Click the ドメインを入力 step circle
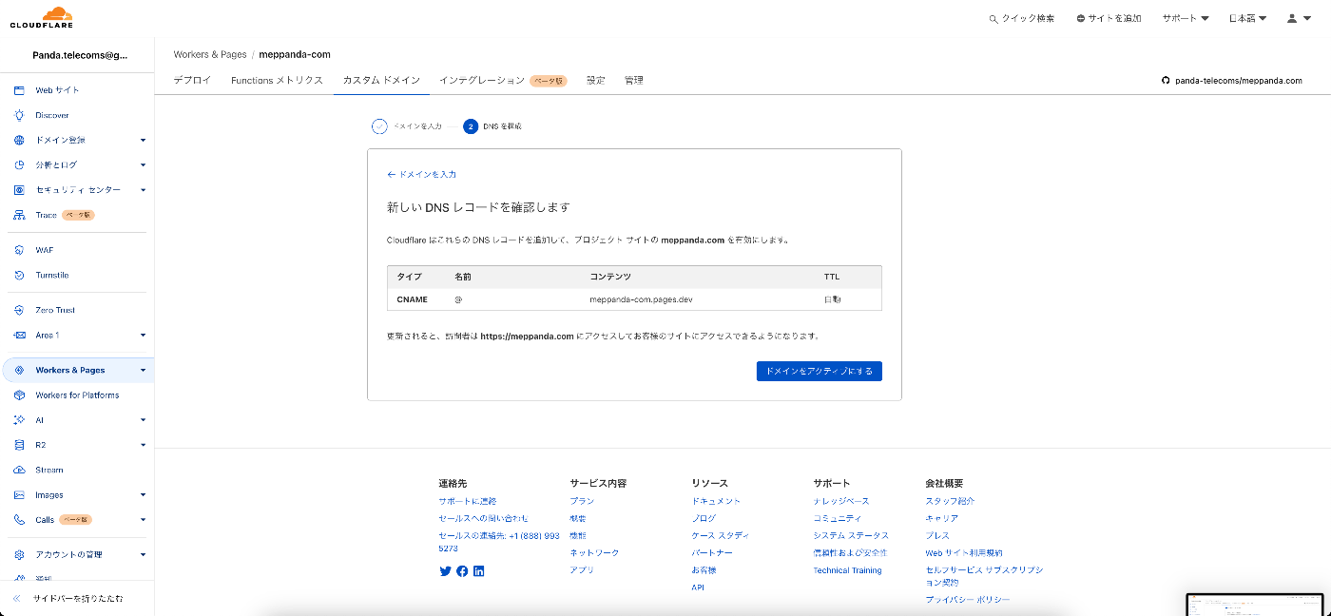This screenshot has width=1331, height=616. (379, 125)
